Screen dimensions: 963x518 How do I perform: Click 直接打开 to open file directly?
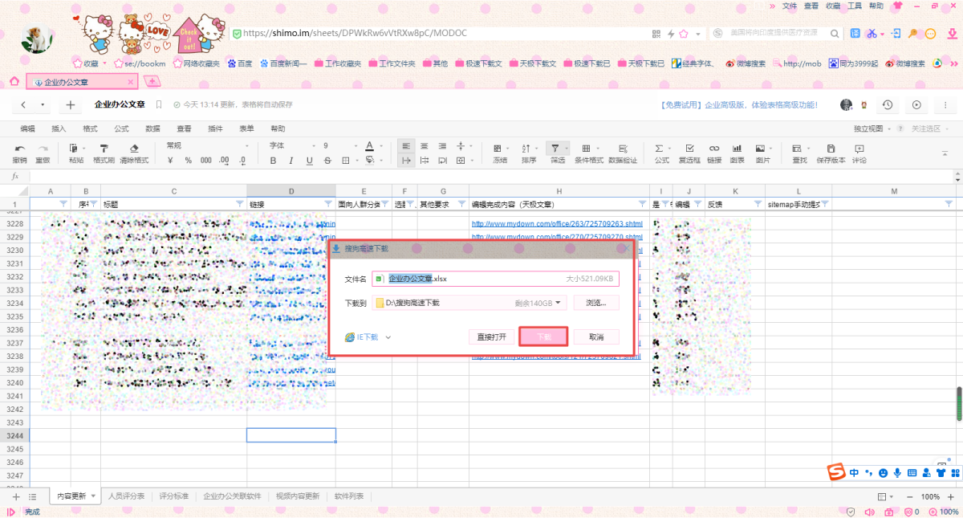(491, 336)
